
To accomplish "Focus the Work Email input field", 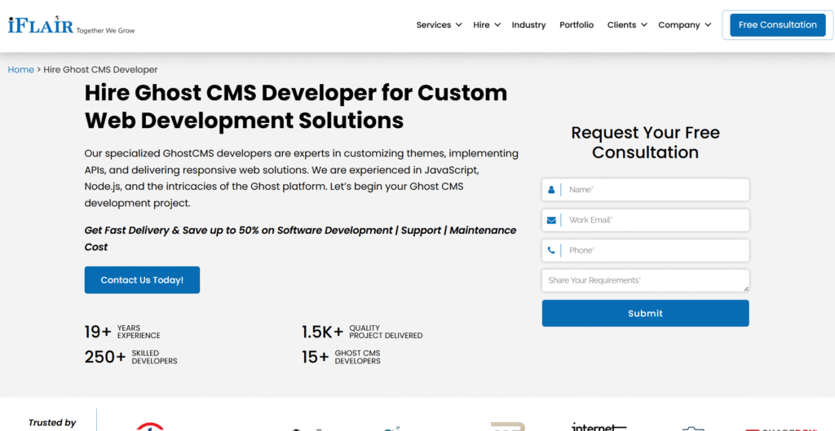I will 646,220.
